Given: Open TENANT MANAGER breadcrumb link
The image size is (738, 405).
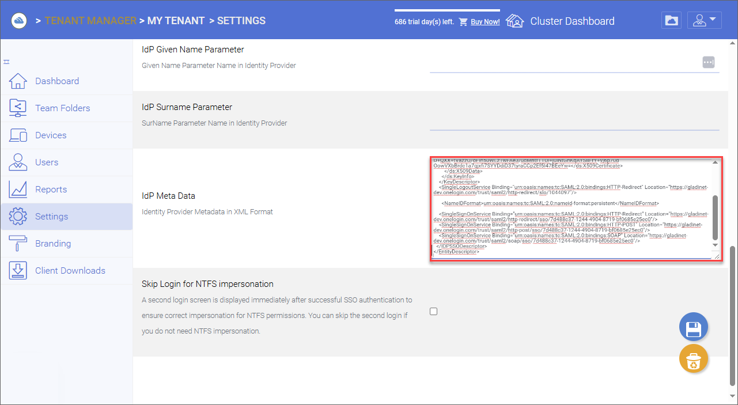Looking at the screenshot, I should [90, 21].
